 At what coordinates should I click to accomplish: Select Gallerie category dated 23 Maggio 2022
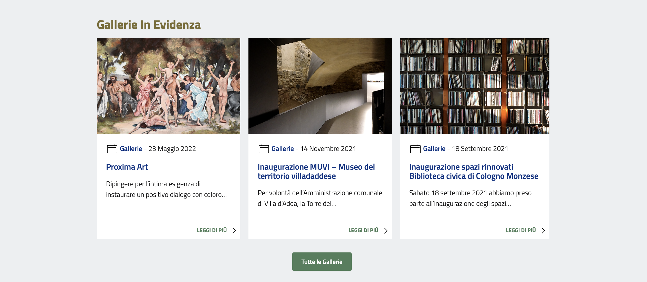pyautogui.click(x=131, y=149)
